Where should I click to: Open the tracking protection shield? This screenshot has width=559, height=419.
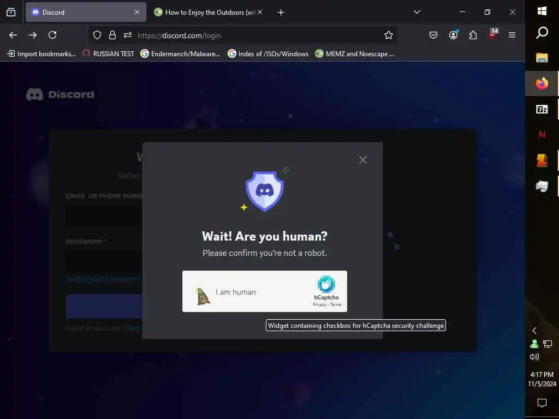pyautogui.click(x=97, y=35)
